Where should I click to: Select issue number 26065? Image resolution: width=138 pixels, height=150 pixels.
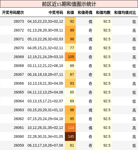pyautogui.click(x=19, y=92)
